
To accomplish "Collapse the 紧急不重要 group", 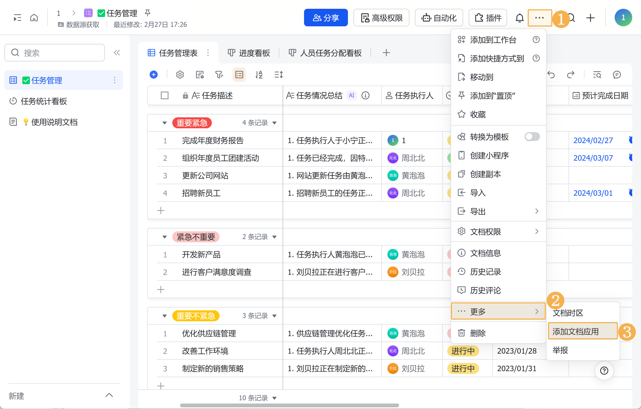I will (165, 237).
